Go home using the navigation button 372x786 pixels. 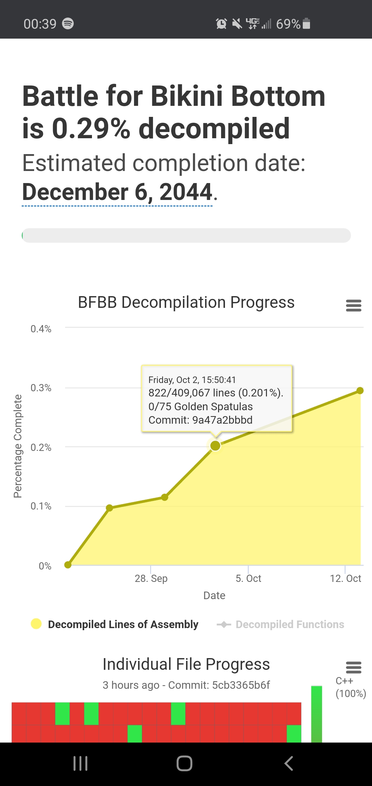tap(184, 763)
